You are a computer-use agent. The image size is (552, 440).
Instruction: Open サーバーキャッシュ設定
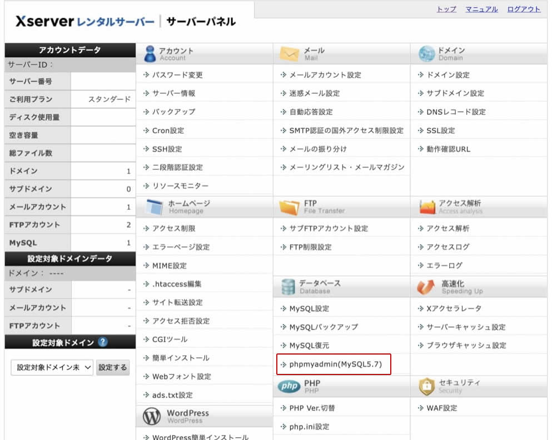[x=466, y=327]
